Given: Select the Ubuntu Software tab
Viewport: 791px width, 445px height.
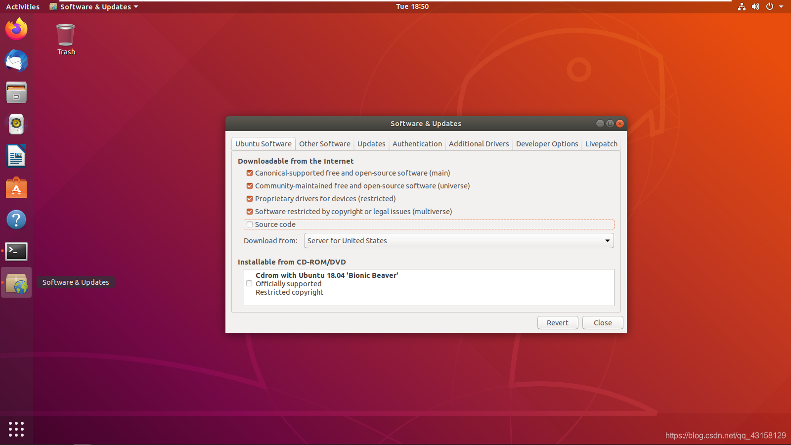Looking at the screenshot, I should [264, 144].
